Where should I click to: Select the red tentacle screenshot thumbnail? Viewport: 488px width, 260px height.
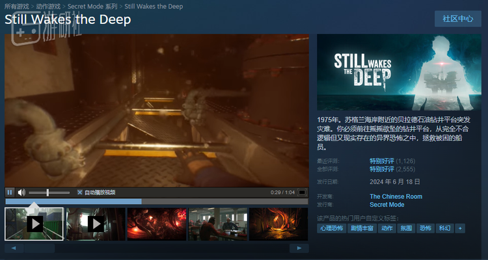click(157, 224)
